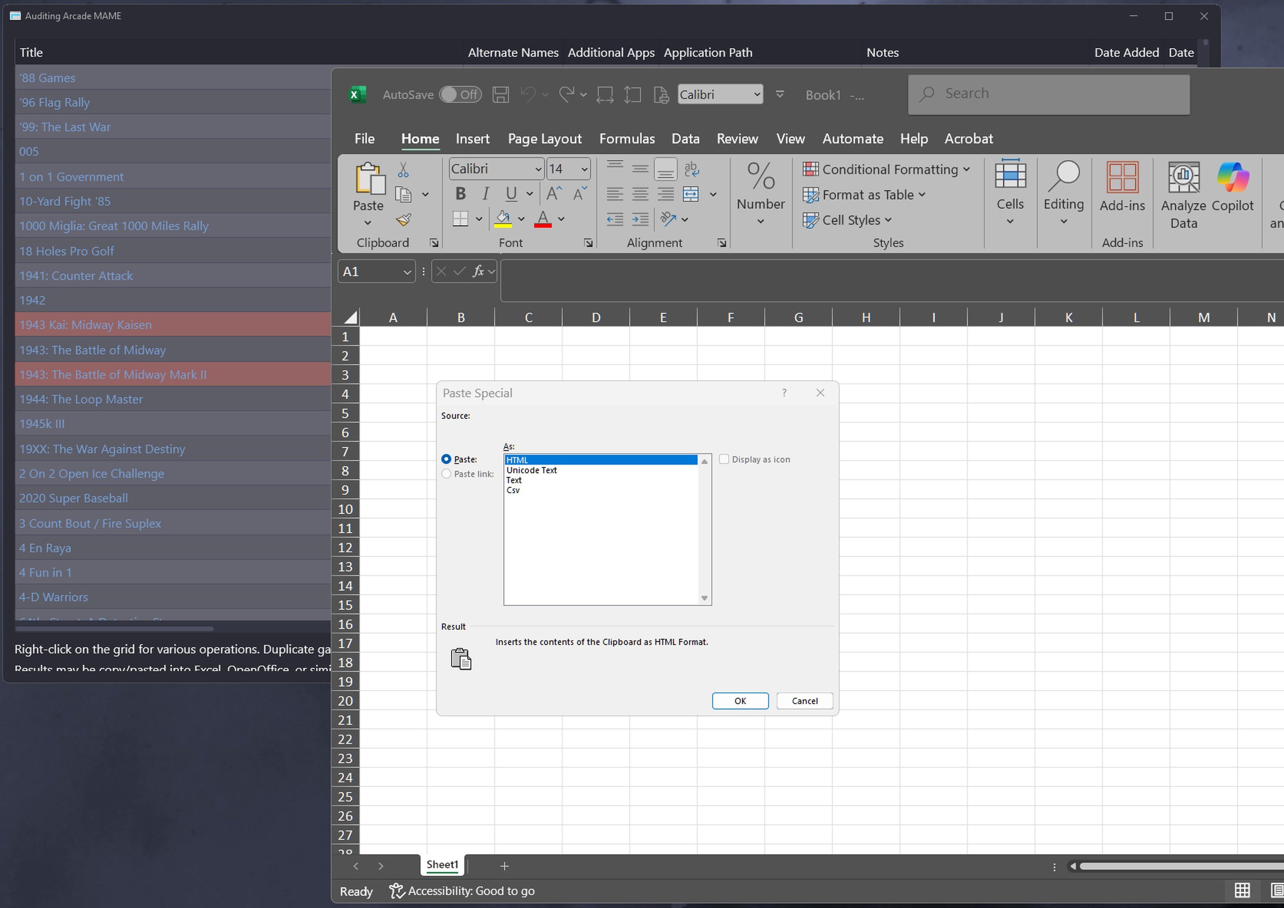This screenshot has height=908, width=1284.
Task: Click the Cut scissors icon
Action: coord(403,169)
